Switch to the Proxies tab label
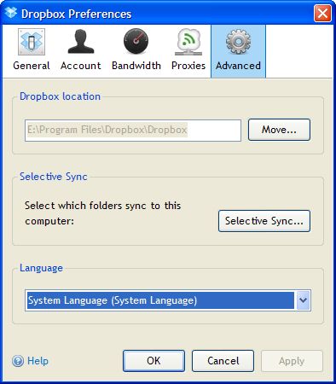336x384 pixels. 188,66
